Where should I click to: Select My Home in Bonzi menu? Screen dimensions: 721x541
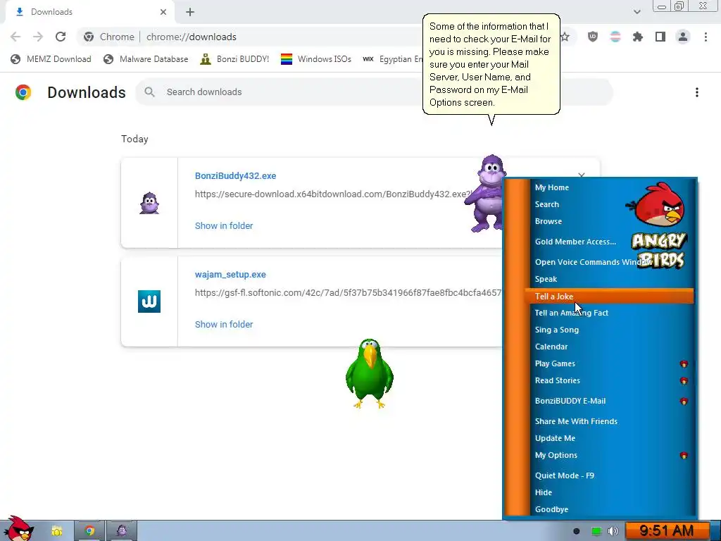click(x=552, y=187)
